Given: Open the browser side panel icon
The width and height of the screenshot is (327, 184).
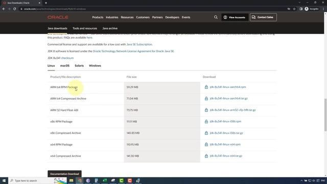Looking at the screenshot, I should tap(301, 9).
